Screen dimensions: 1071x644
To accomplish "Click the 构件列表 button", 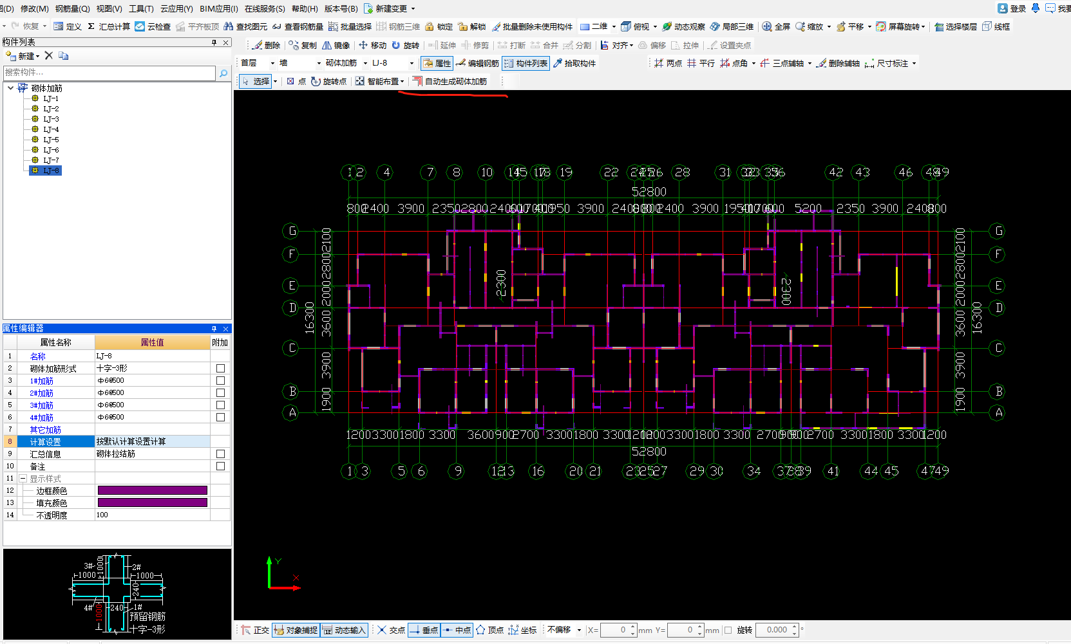I will pos(526,63).
